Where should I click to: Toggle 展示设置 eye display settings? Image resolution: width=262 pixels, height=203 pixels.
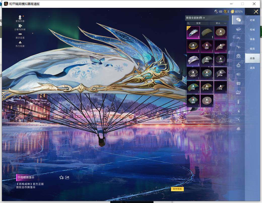tap(20, 36)
